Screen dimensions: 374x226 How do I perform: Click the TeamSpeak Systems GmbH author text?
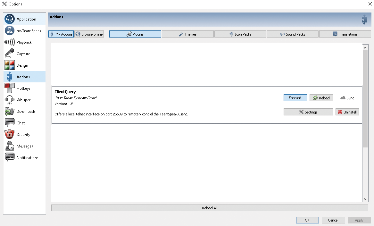pos(76,97)
